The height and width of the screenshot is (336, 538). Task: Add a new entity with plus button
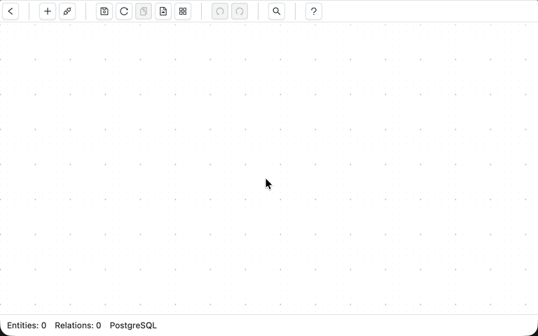(x=48, y=11)
